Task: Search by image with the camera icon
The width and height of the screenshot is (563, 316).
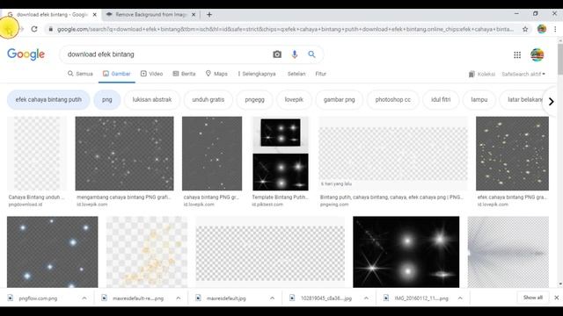Action: pyautogui.click(x=277, y=54)
